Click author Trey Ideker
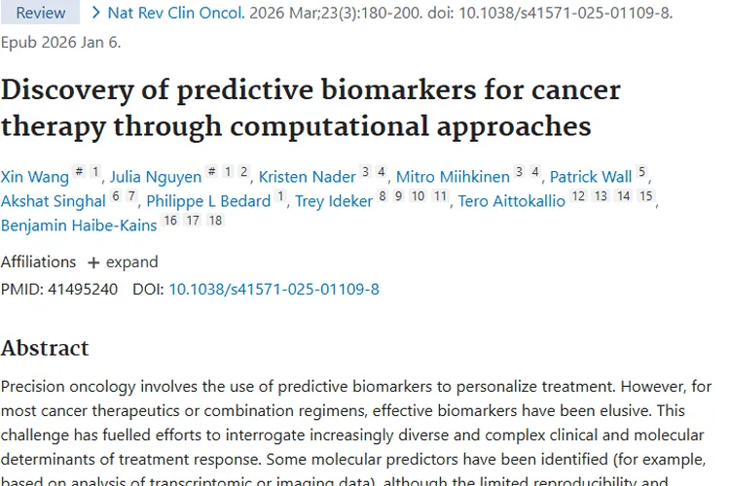Screen dimensions: 730x486 click(334, 201)
